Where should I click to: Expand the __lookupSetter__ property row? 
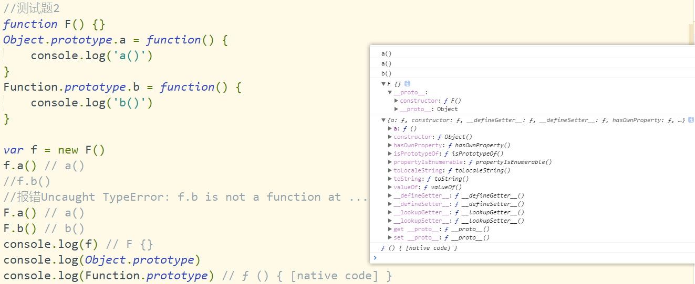(x=390, y=221)
